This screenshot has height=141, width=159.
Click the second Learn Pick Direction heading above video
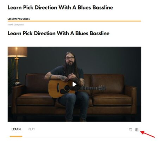59,33
